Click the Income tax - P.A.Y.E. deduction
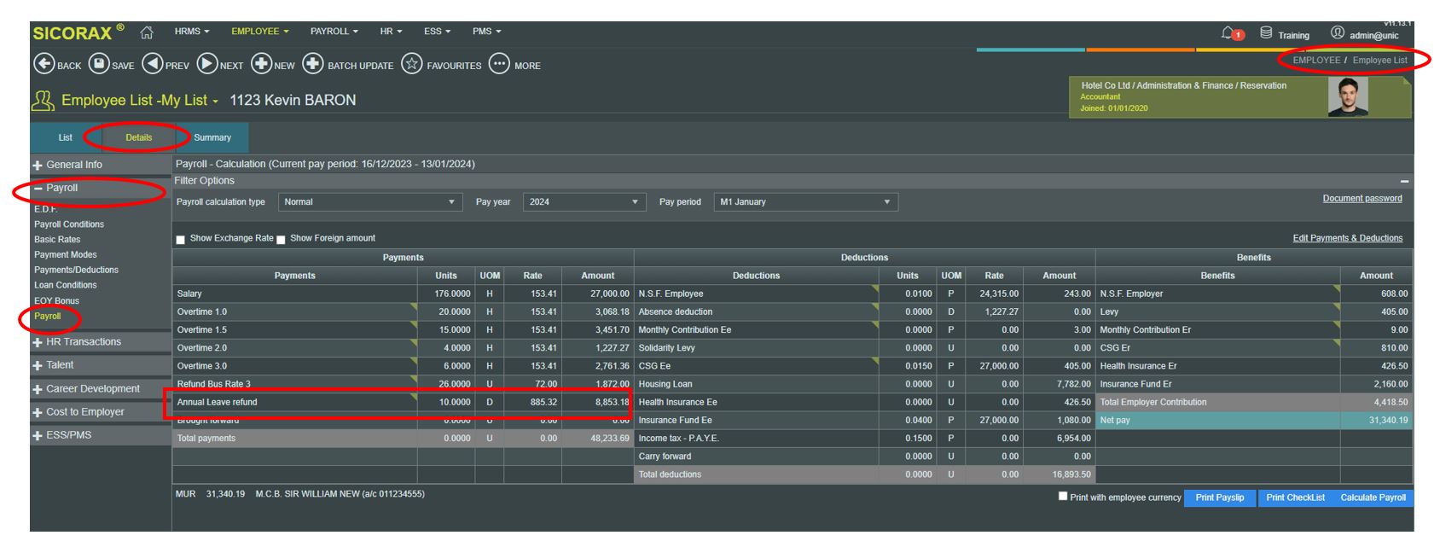This screenshot has width=1440, height=541. [679, 439]
